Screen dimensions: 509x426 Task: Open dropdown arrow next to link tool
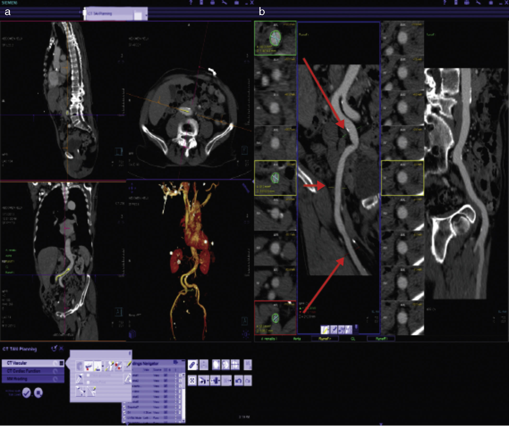[197, 365]
